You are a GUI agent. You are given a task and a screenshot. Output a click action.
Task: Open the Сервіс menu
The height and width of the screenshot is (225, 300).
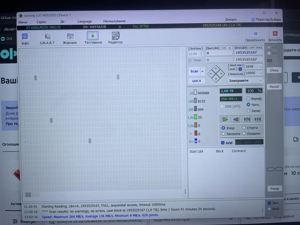(x=41, y=22)
